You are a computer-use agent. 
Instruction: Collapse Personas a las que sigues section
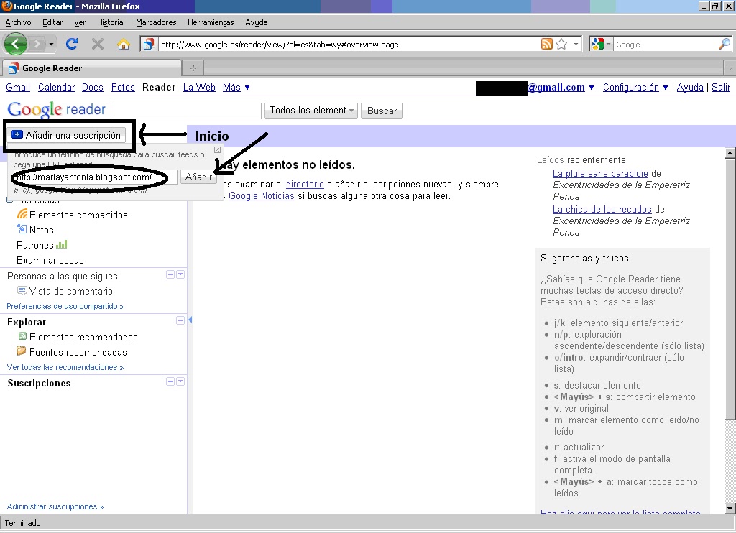[170, 274]
